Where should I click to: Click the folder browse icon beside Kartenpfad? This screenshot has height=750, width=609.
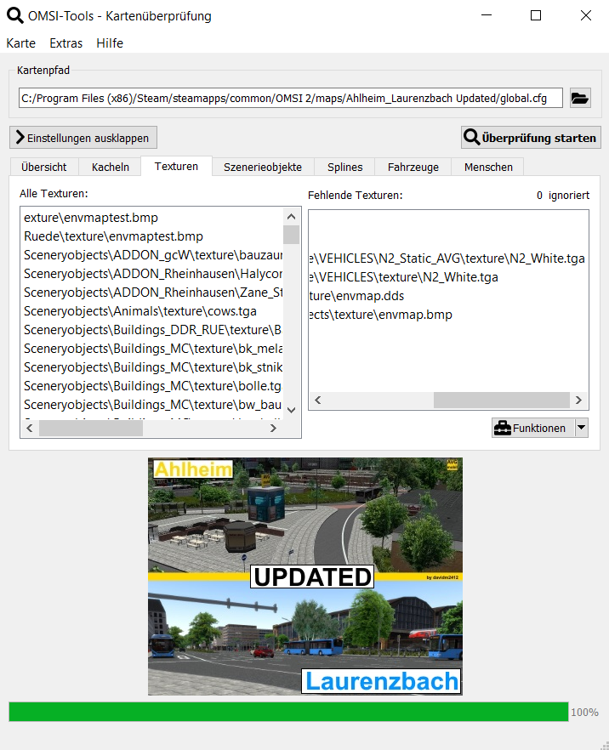[x=580, y=98]
